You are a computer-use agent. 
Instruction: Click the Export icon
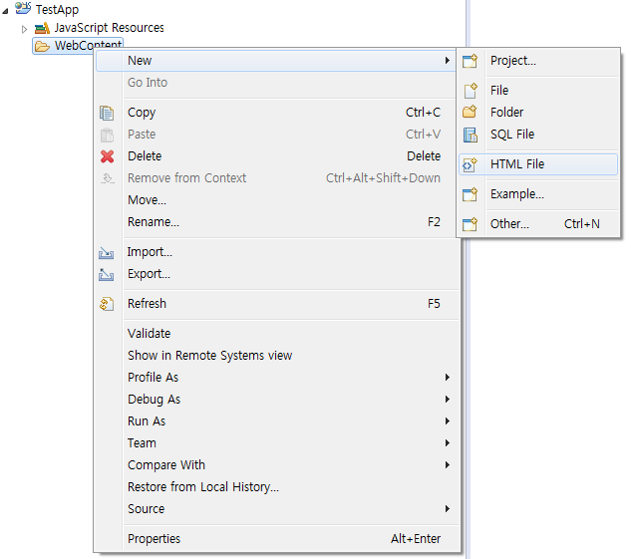(x=108, y=275)
